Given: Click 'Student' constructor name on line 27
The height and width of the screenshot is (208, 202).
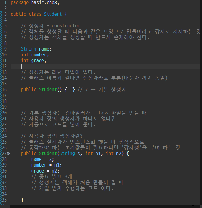Looking at the screenshot, I should pyautogui.click(x=48, y=154).
